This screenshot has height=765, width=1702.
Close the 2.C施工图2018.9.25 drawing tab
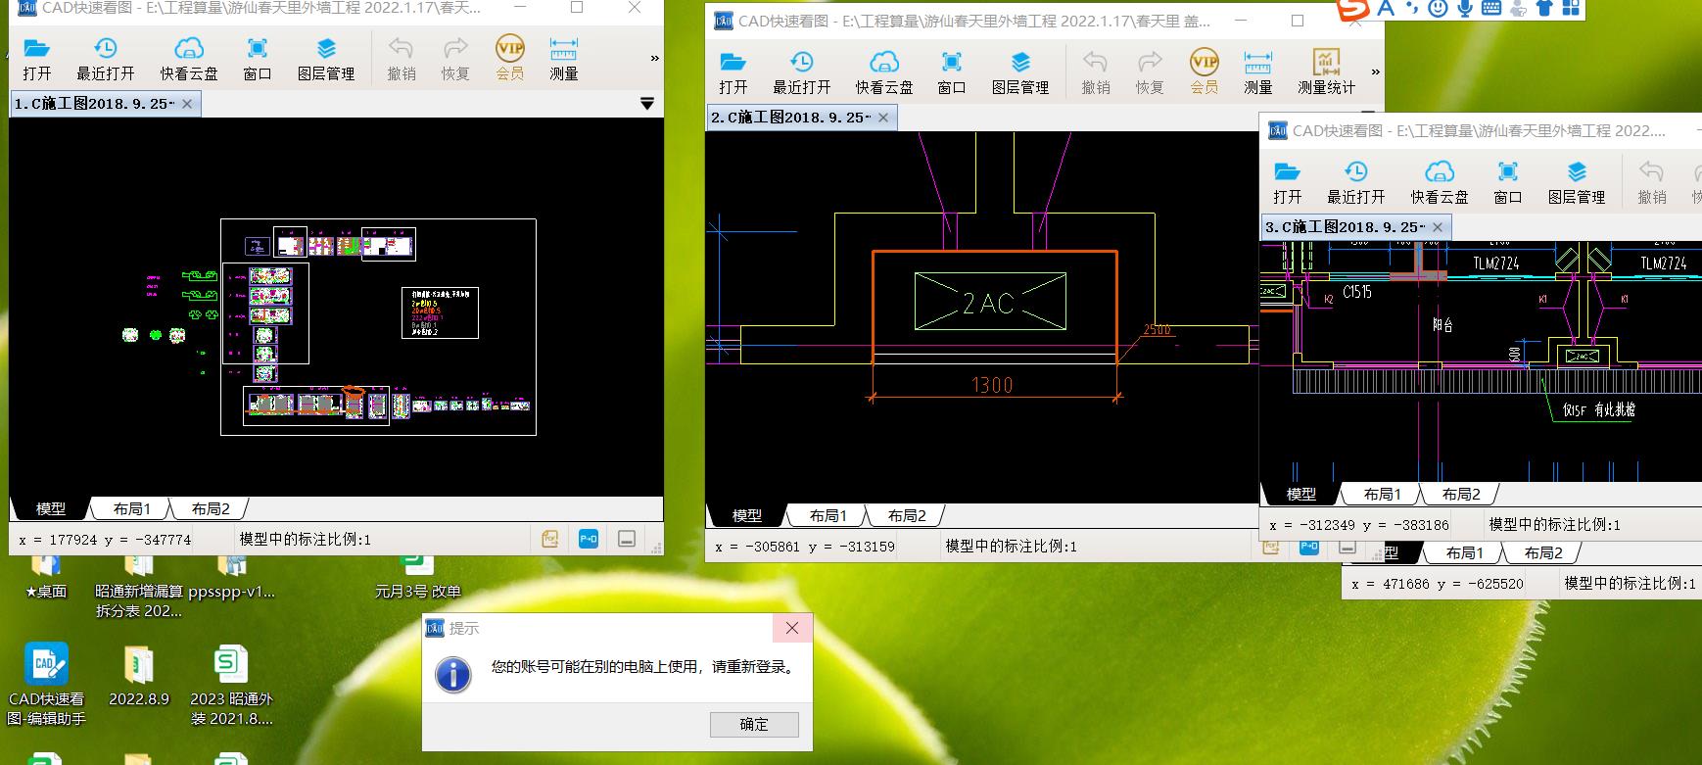pos(883,118)
